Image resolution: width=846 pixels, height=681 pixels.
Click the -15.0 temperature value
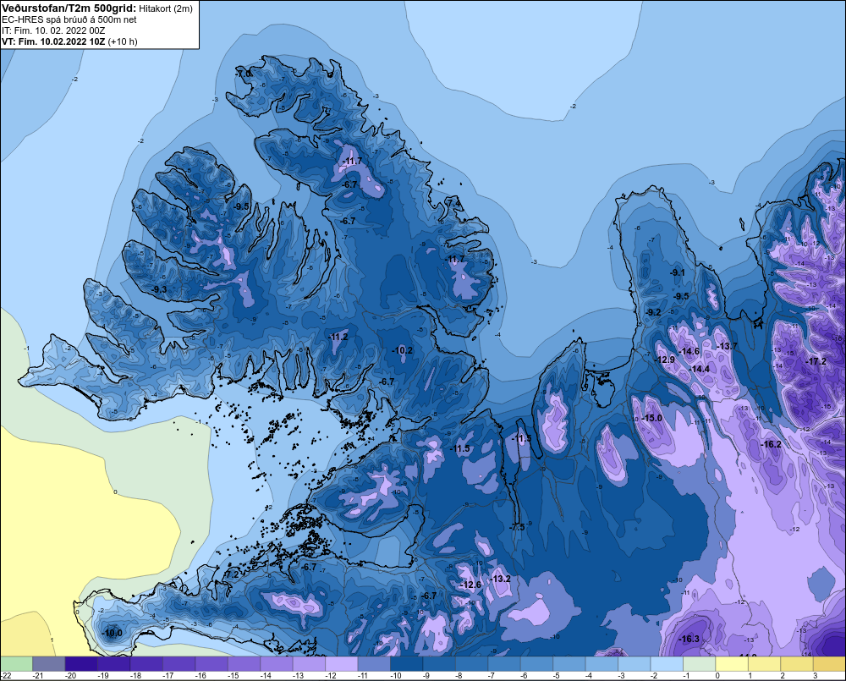point(651,418)
